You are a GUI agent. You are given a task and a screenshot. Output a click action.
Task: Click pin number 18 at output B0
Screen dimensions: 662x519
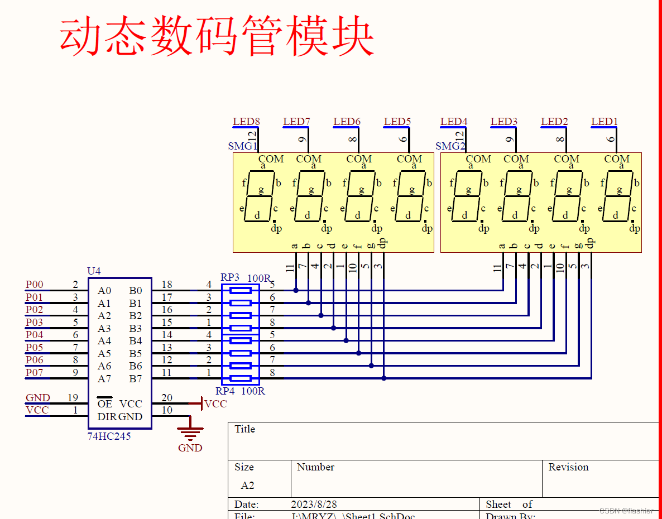tap(167, 285)
